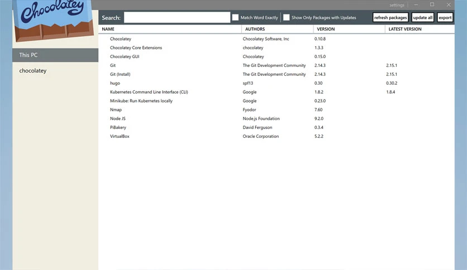Screen dimensions: 467x270
Task: Toggle Match Word Exactly checkbox
Action: tap(235, 17)
